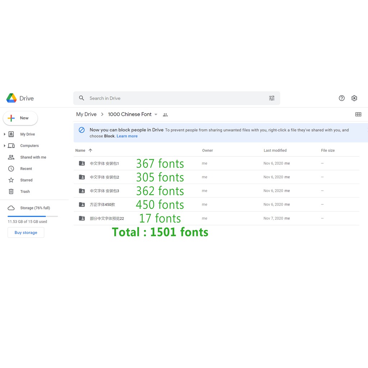This screenshot has height=368, width=368.
Task: Click the Buy storage button
Action: tap(26, 233)
